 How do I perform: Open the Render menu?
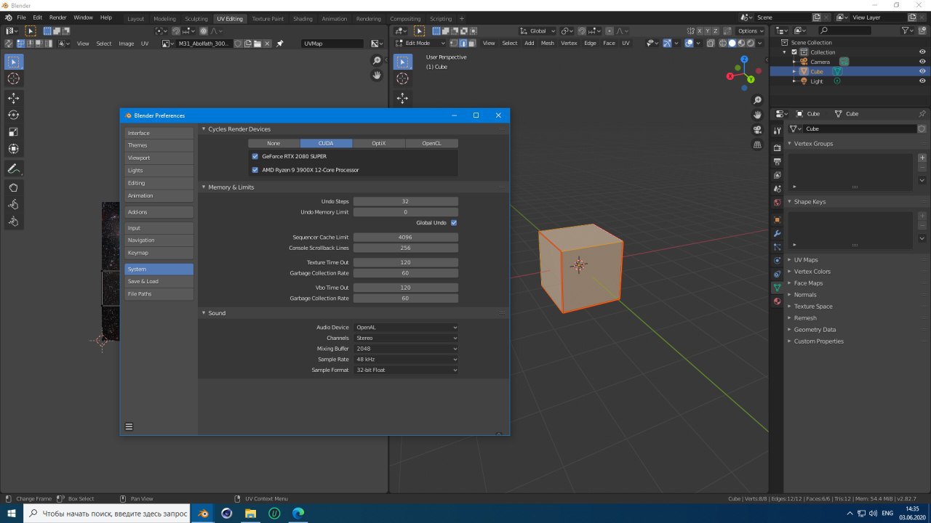(x=57, y=17)
